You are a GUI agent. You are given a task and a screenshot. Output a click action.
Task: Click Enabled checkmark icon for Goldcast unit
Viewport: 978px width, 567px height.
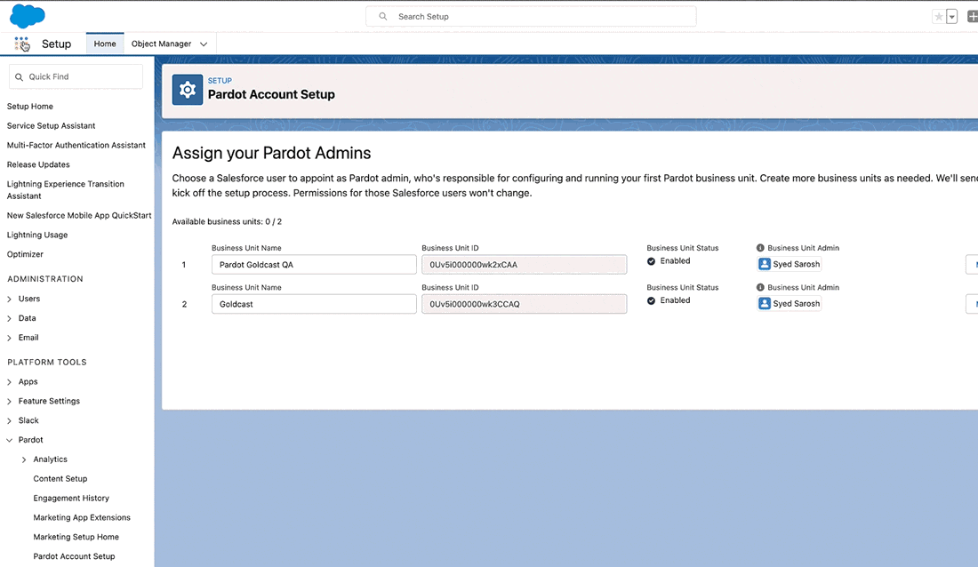click(x=651, y=300)
